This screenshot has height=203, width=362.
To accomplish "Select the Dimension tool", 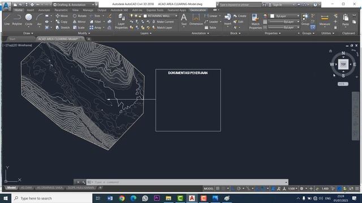I will click(x=196, y=19).
